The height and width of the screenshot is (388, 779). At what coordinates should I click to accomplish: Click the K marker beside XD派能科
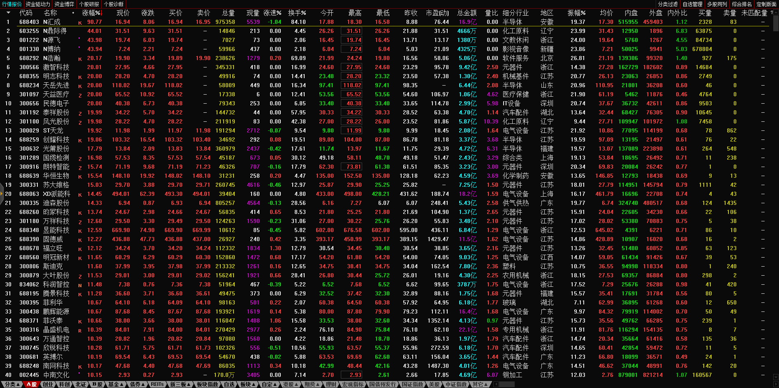click(x=80, y=195)
